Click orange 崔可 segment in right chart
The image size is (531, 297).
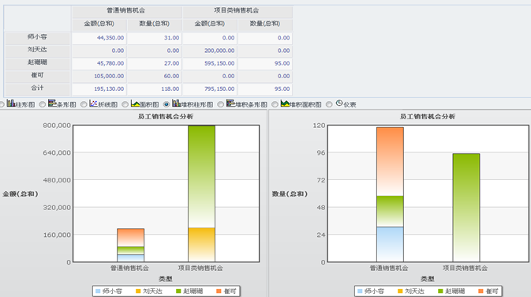(390, 162)
